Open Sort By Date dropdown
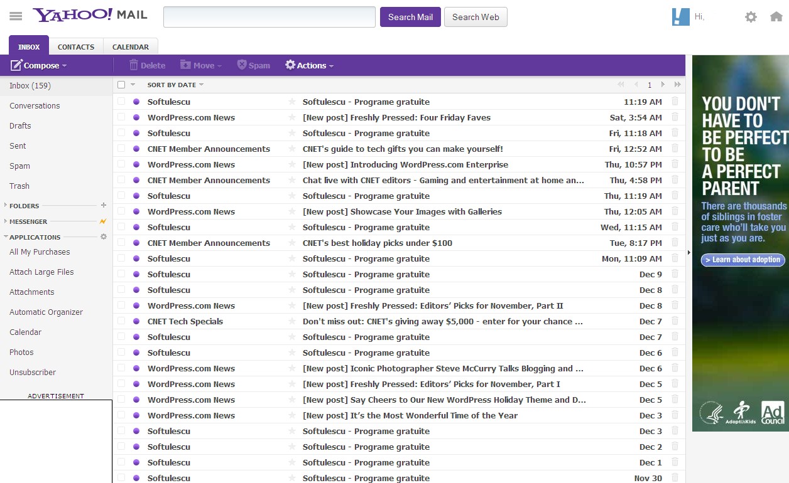This screenshot has width=789, height=483. click(x=175, y=85)
